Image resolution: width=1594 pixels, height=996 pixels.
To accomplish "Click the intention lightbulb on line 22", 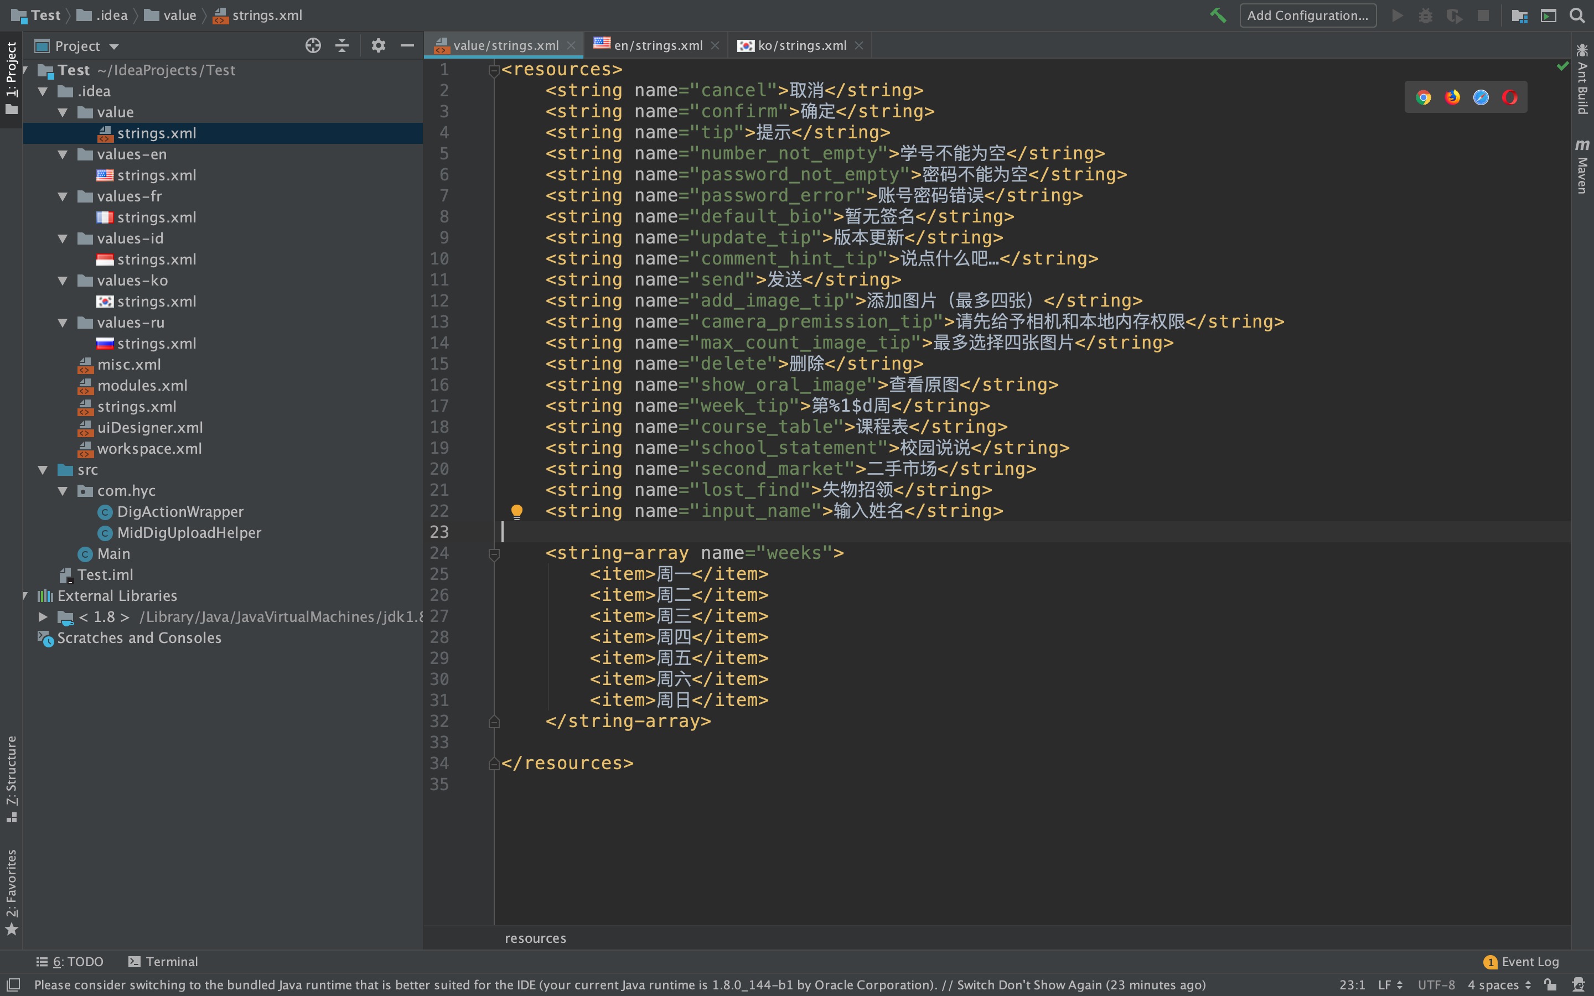I will tap(517, 511).
